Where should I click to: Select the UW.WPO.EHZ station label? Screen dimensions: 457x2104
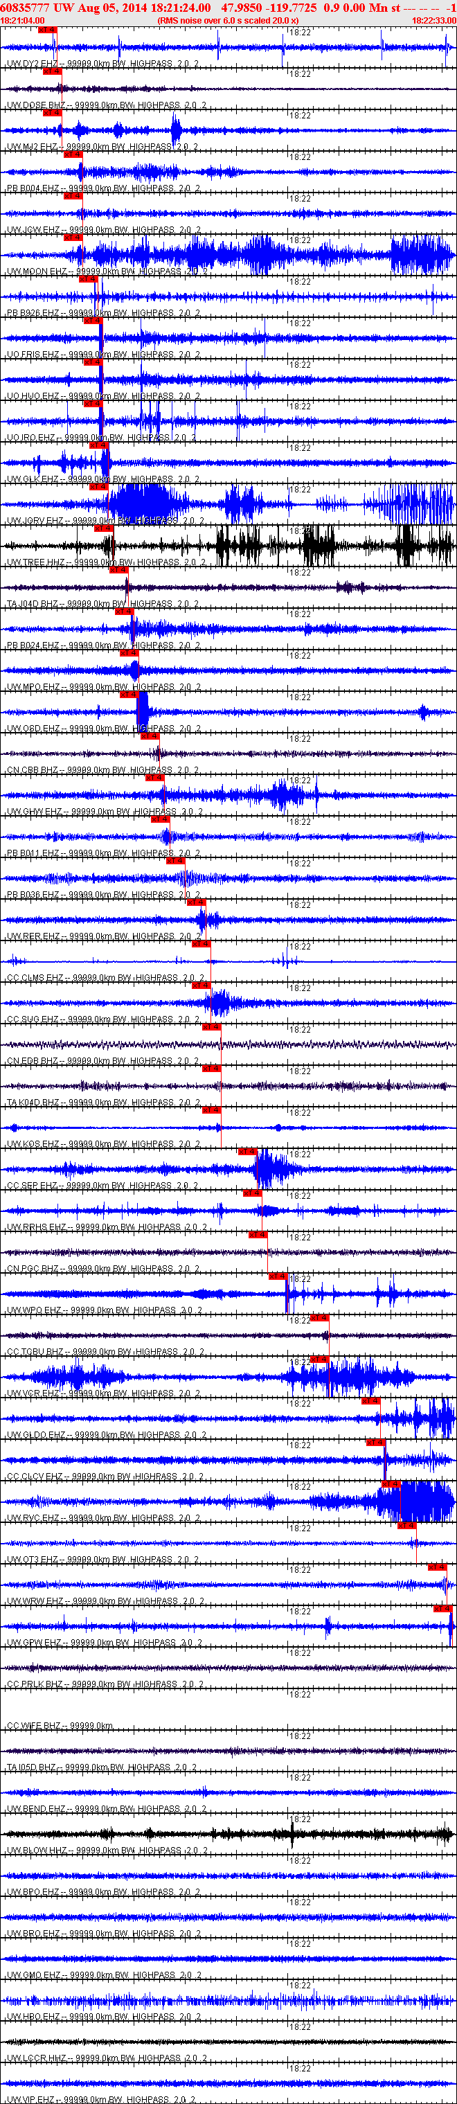tap(35, 1312)
